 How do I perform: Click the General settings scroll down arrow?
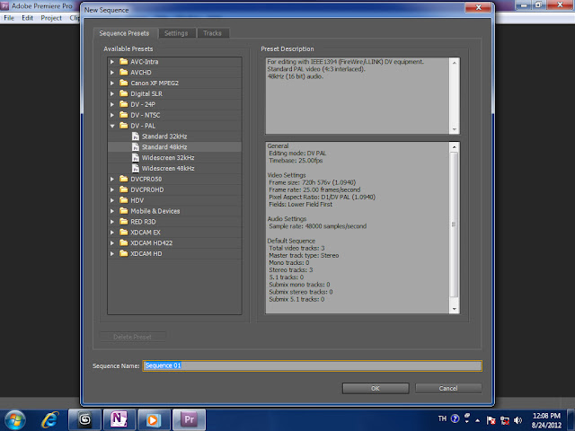tap(455, 309)
